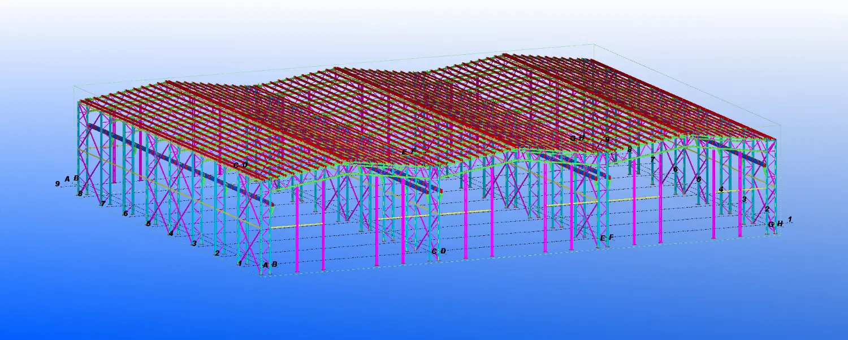Click grid label 8 on right side
Screen dimensions: 848x340
630,149
